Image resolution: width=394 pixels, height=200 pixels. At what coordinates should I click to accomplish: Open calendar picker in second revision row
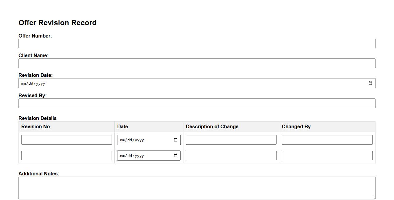click(x=175, y=155)
